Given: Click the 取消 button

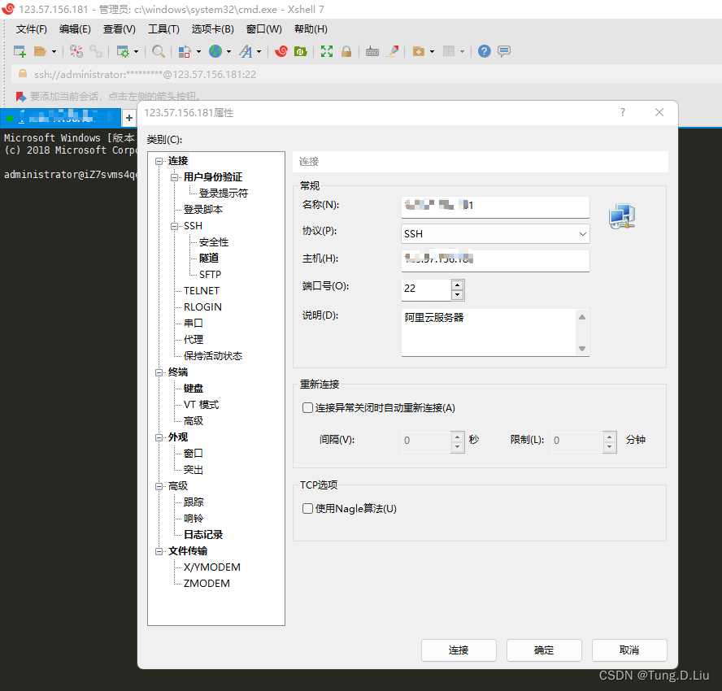Looking at the screenshot, I should click(629, 650).
